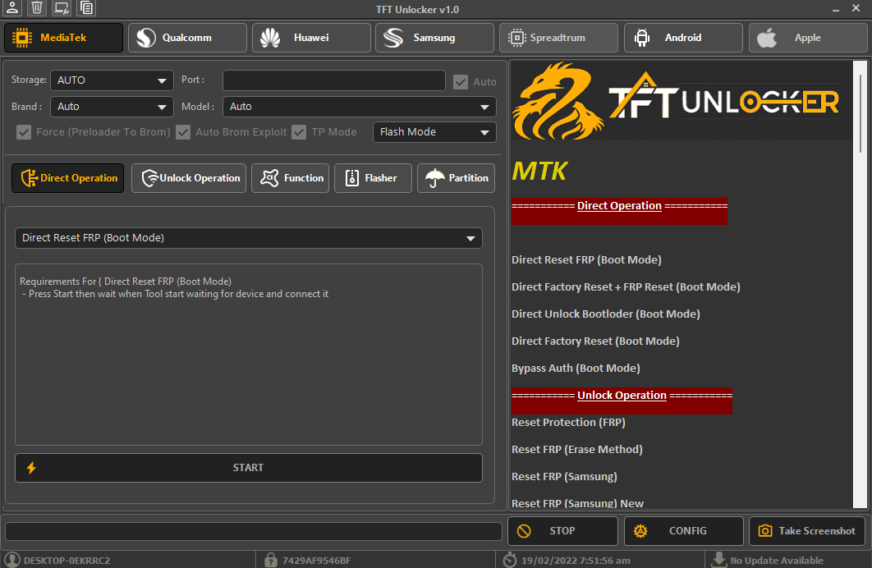Screen dimensions: 872x568
Task: Open the Flash Mode dropdown
Action: 434,132
